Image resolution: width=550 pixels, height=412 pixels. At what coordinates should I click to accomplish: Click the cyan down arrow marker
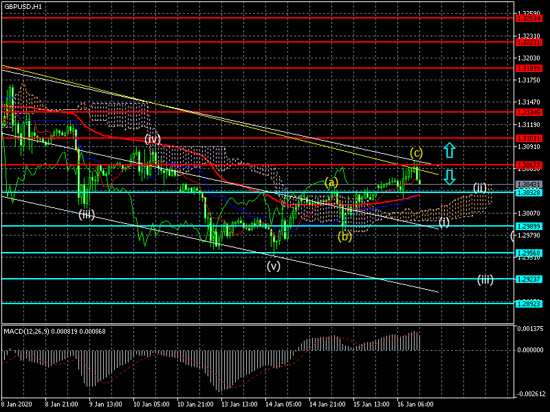pos(450,177)
